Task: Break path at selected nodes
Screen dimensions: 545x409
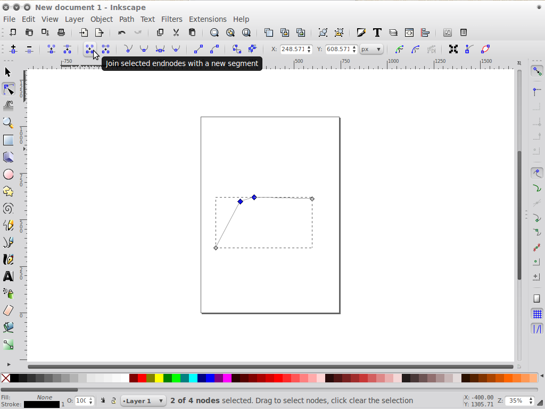Action: pos(67,50)
